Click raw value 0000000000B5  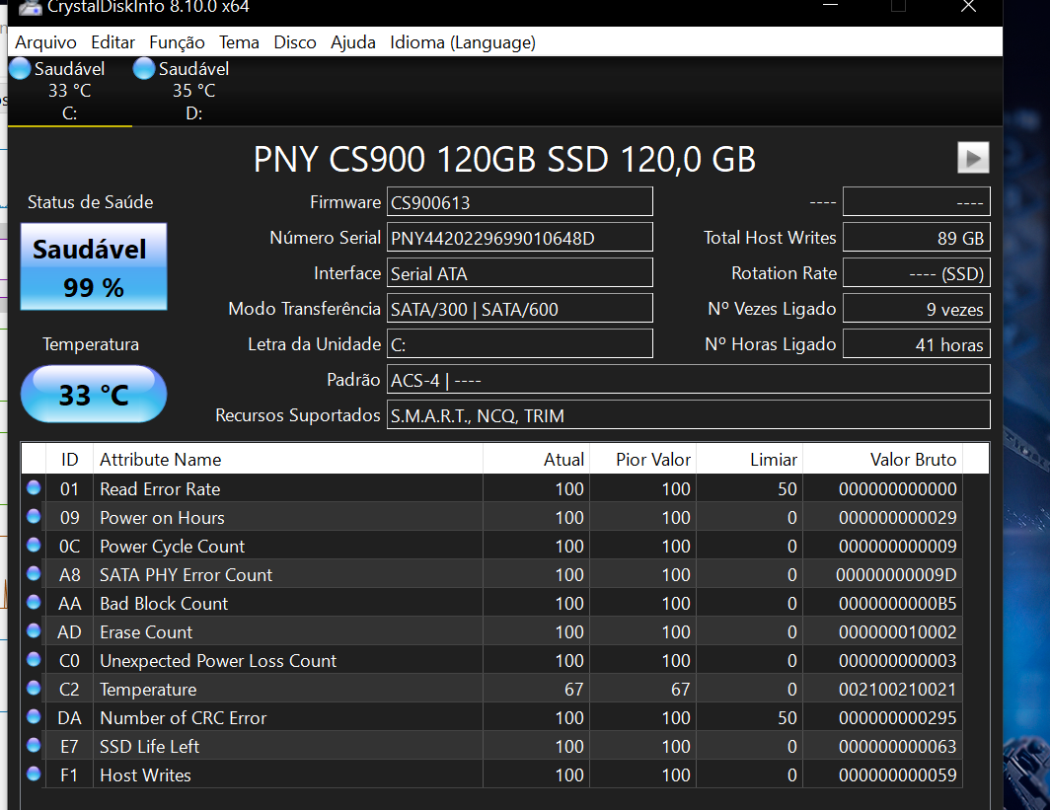pyautogui.click(x=897, y=604)
